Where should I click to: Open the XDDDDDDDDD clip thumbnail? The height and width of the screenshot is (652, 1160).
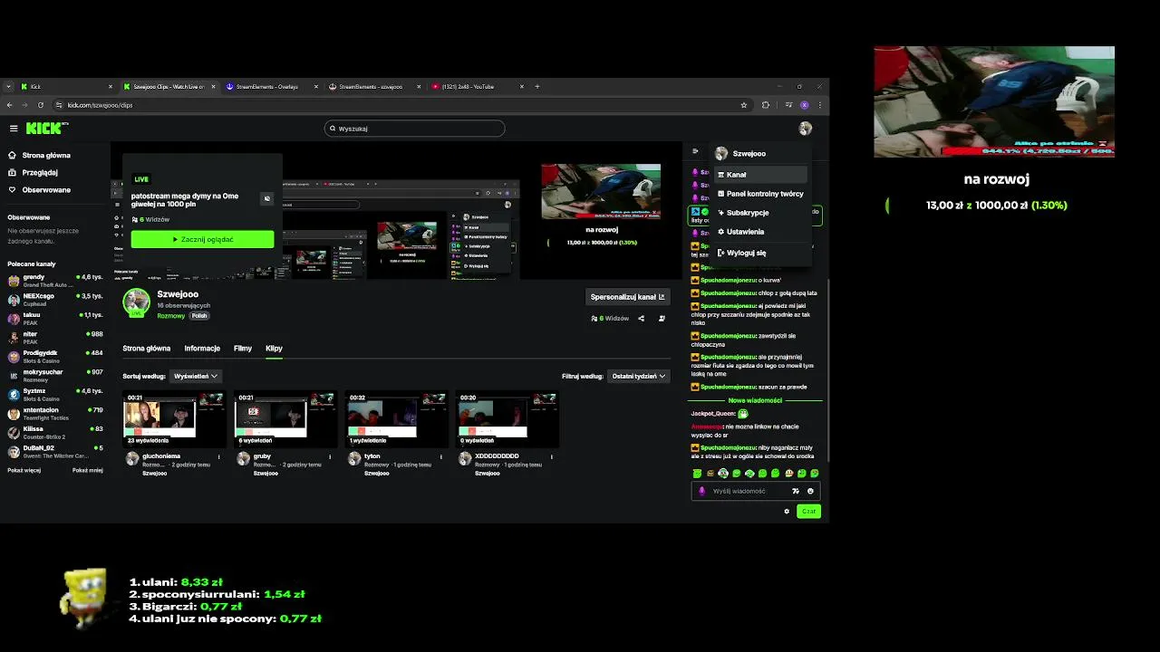pyautogui.click(x=507, y=417)
